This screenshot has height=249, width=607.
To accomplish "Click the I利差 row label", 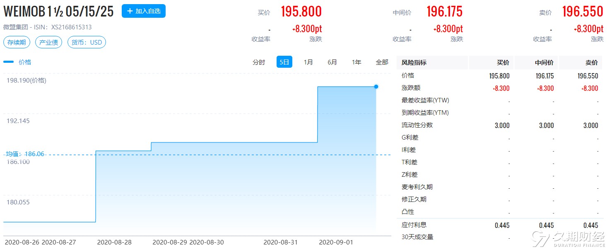I will coord(409,150).
